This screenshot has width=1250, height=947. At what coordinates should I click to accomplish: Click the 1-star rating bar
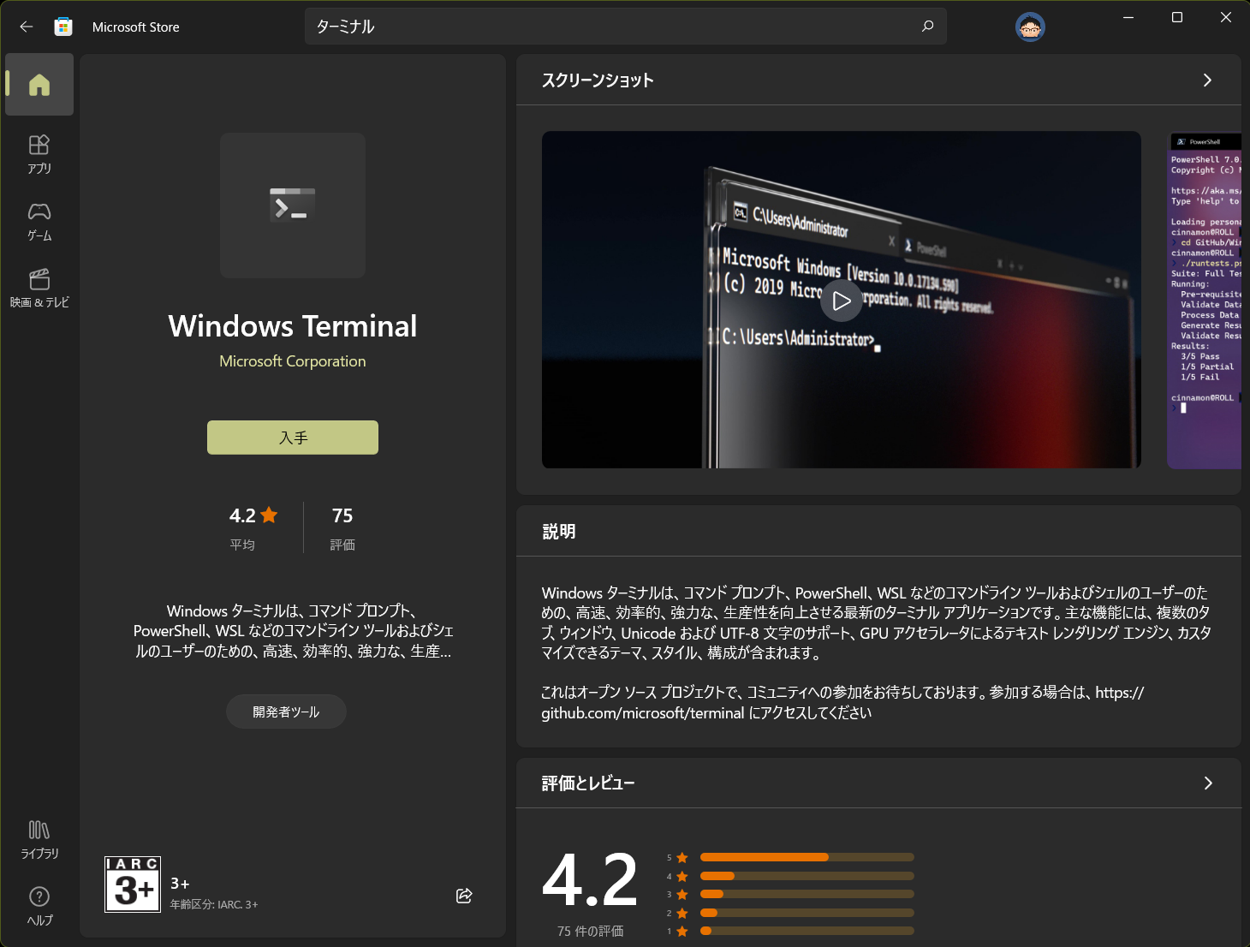coord(807,931)
